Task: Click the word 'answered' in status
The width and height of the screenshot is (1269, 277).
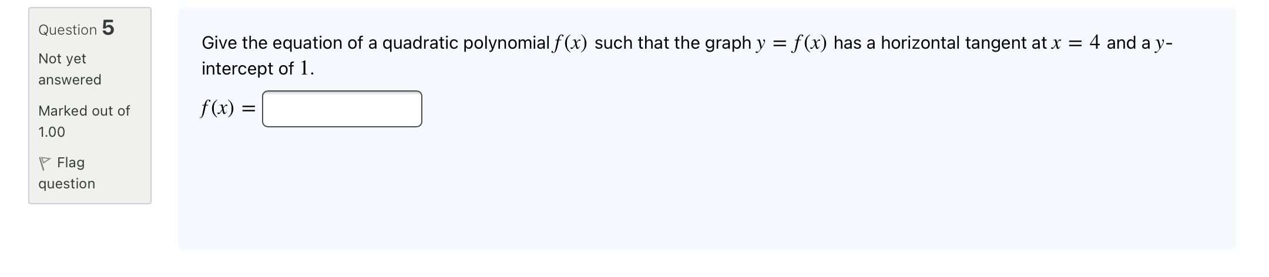Action: pyautogui.click(x=69, y=80)
